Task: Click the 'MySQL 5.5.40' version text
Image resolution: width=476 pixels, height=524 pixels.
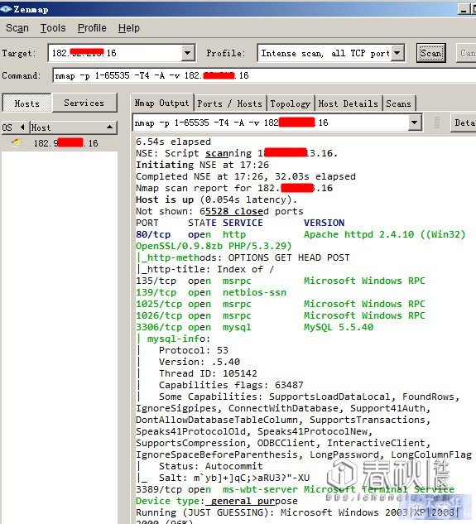Action: tap(339, 327)
